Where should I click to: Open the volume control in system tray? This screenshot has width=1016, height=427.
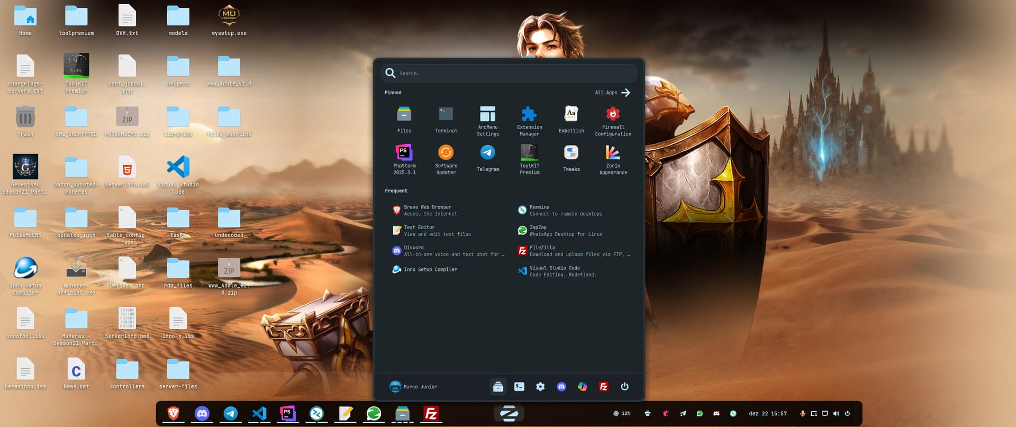click(836, 414)
